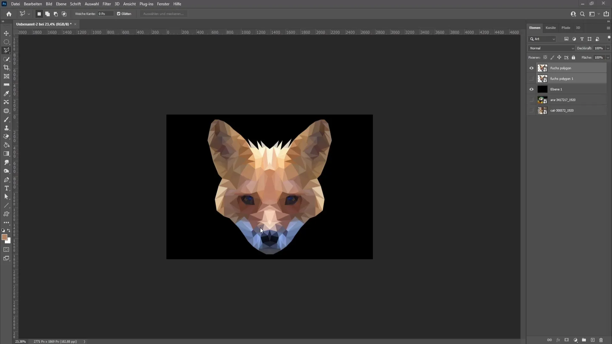Open the Schrift menu item
The height and width of the screenshot is (344, 612).
76,4
